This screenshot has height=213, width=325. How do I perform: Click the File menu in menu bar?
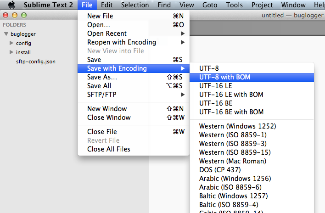[x=87, y=5]
